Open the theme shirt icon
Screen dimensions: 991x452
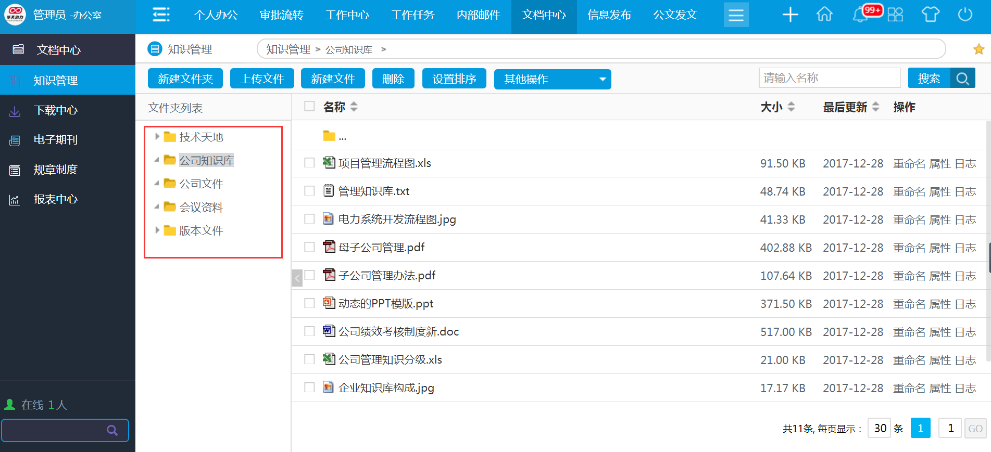pyautogui.click(x=930, y=15)
